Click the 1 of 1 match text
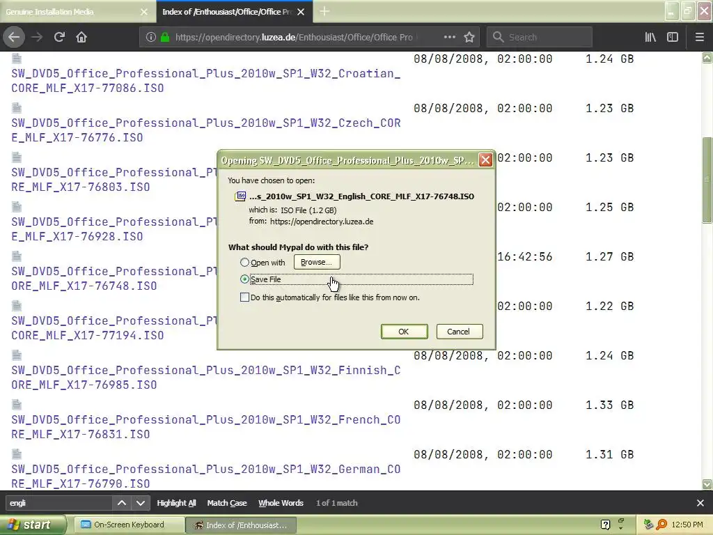The width and height of the screenshot is (713, 535). [x=337, y=503]
